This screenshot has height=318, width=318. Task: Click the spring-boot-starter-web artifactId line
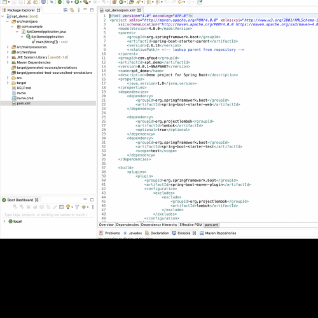pos(188,104)
